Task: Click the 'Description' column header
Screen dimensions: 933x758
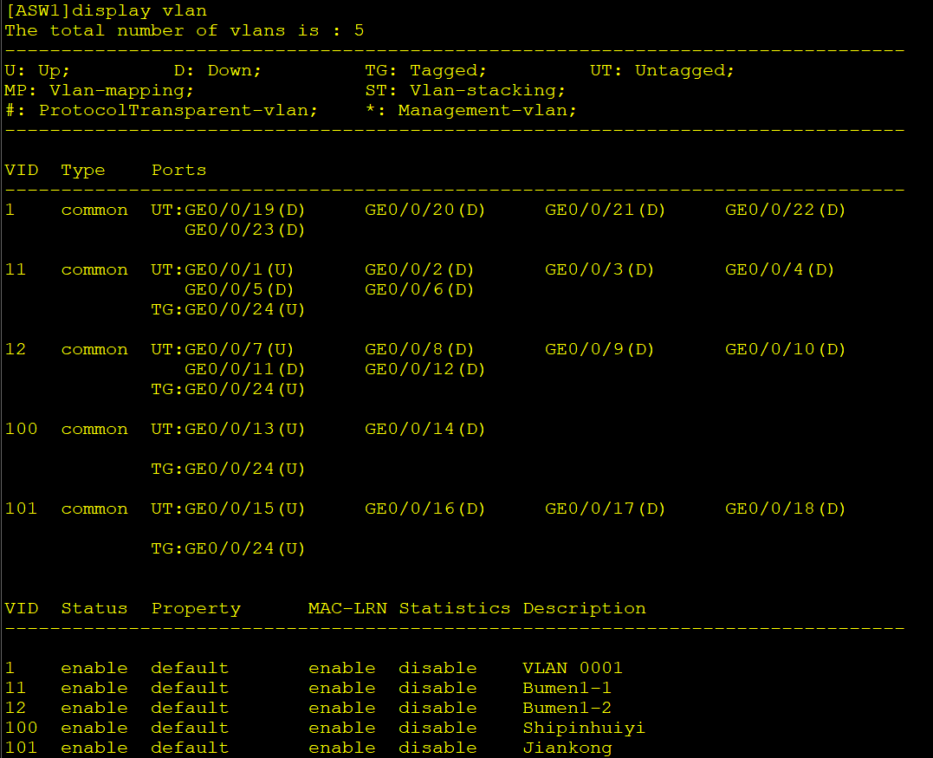Action: (584, 608)
